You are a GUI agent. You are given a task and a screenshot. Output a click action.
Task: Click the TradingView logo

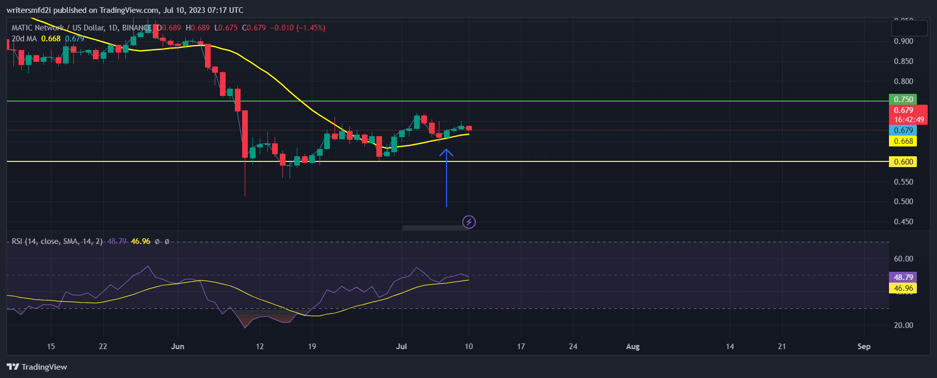[37, 367]
